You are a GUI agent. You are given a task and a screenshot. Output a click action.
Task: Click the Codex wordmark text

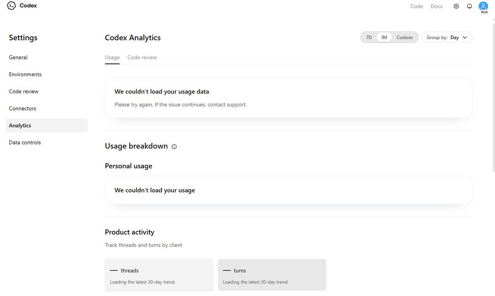click(x=28, y=6)
